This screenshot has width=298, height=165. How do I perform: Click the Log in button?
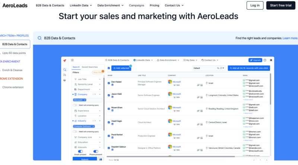point(255,5)
